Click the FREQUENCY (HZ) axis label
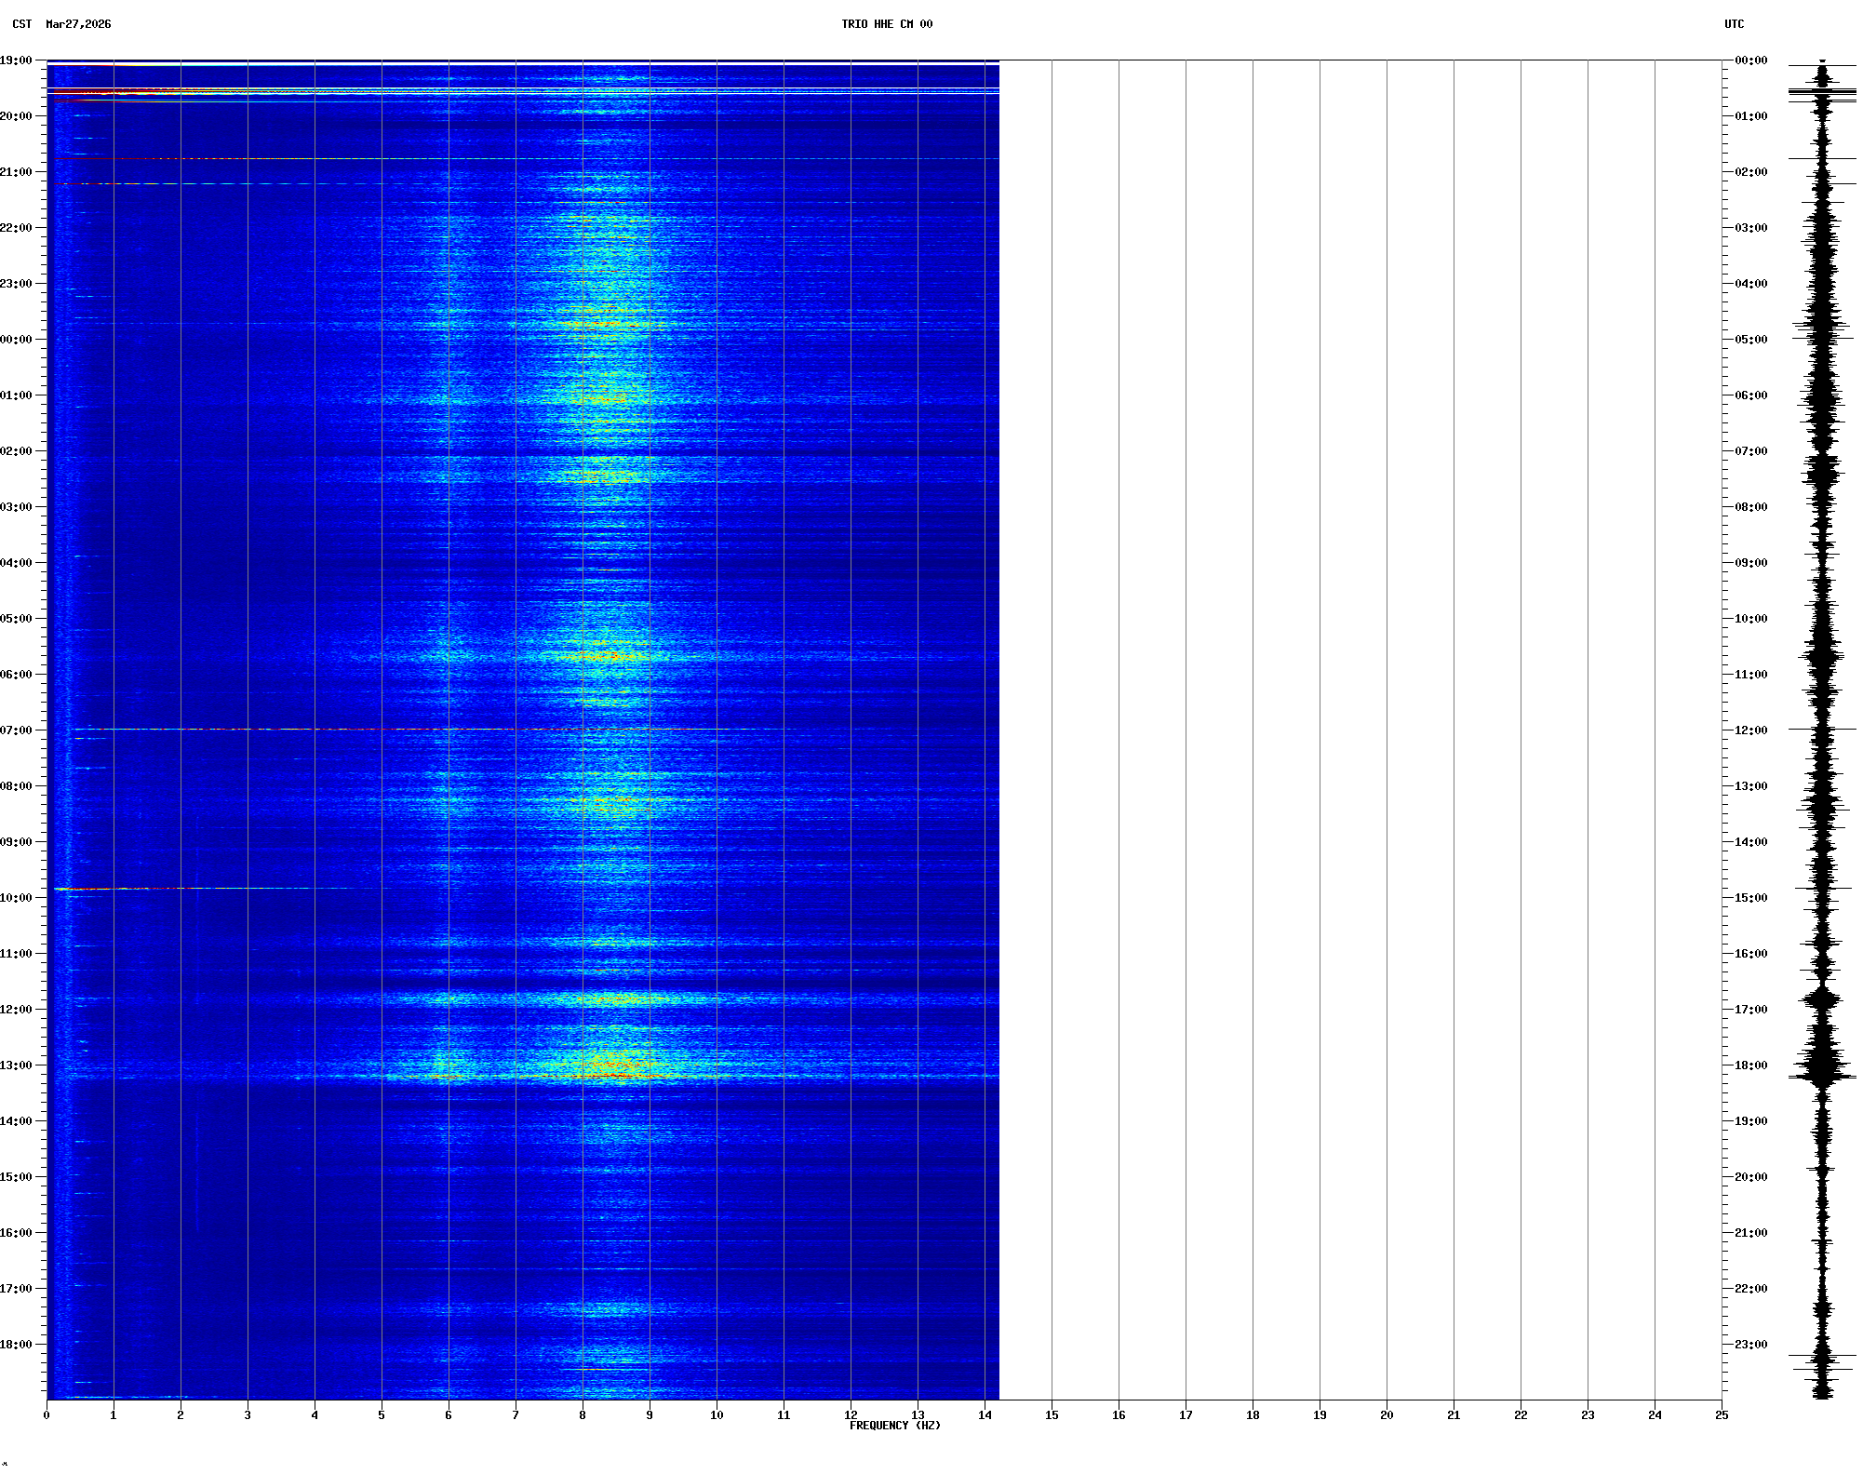Screen dimensions: 1863x1474 pos(894,1426)
